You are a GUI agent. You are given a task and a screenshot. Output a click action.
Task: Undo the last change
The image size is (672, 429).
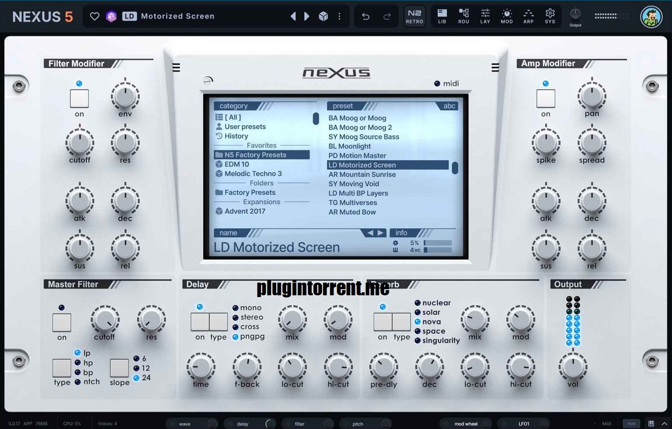coord(365,17)
